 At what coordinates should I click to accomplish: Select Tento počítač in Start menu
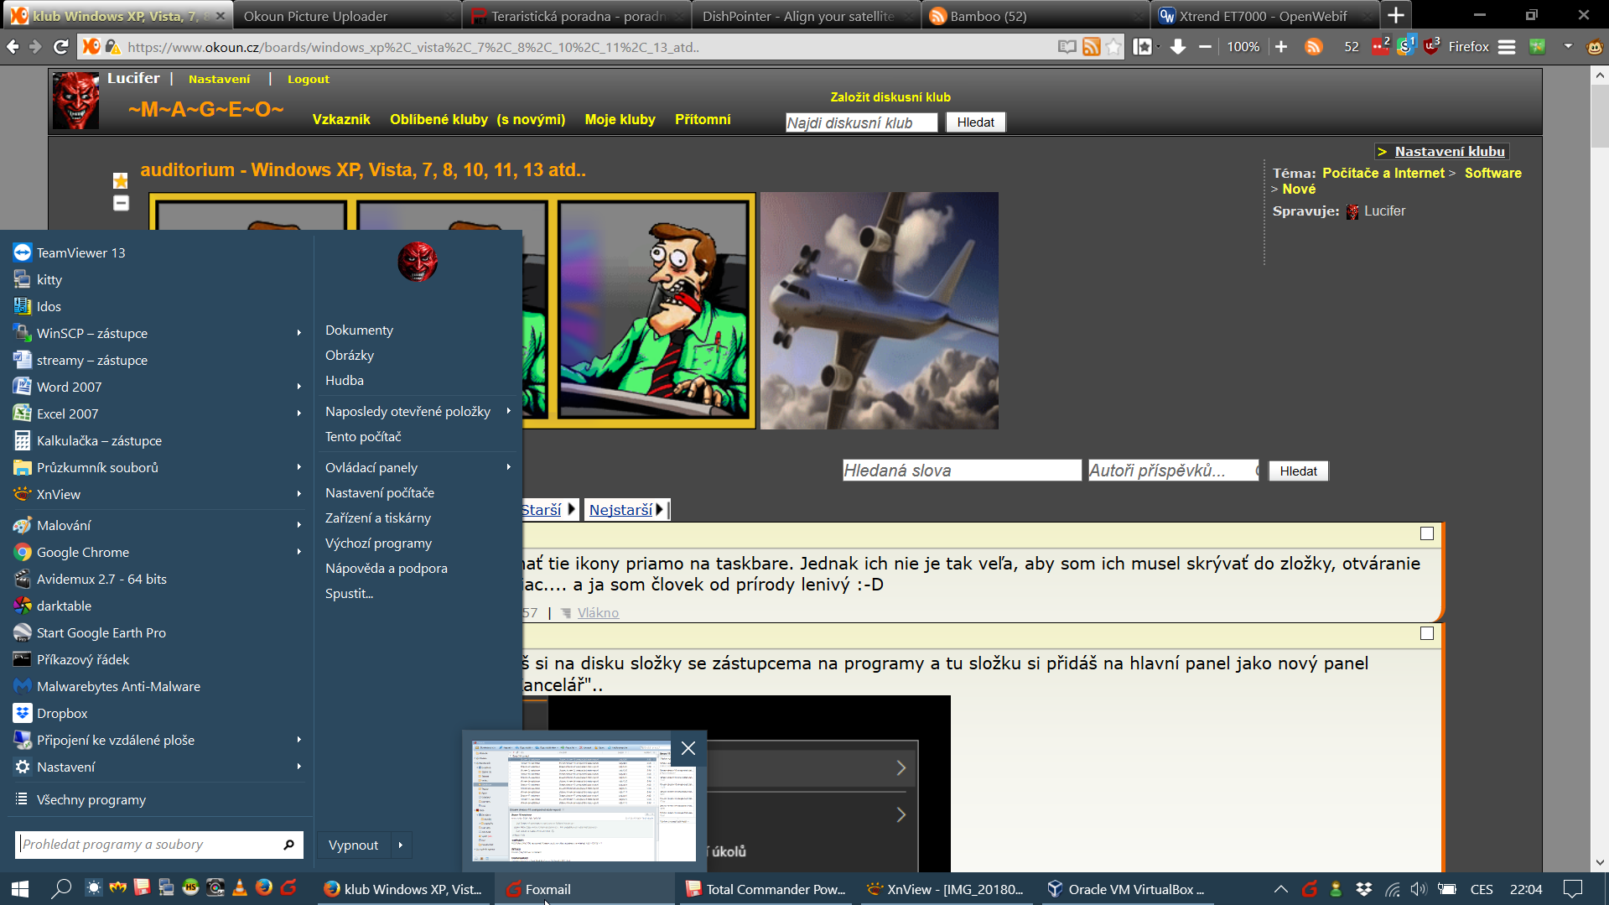[x=363, y=436]
